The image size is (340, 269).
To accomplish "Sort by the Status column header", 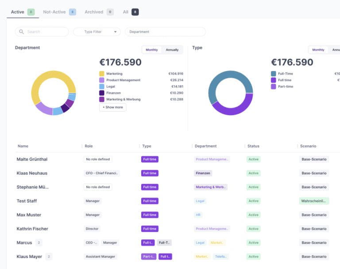I will point(253,146).
